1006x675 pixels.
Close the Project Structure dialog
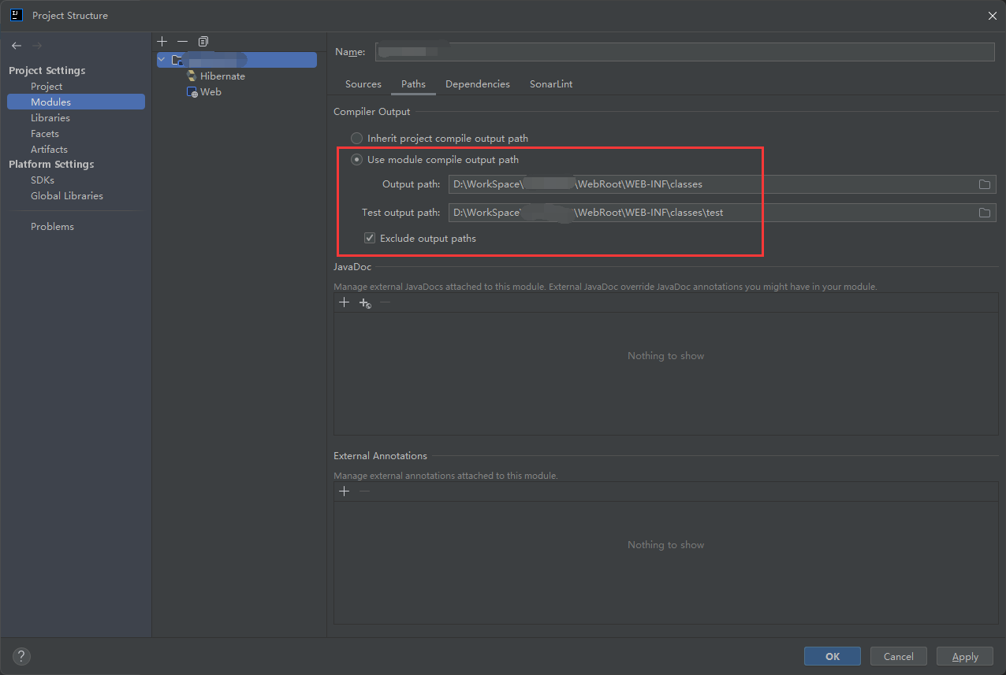[992, 16]
